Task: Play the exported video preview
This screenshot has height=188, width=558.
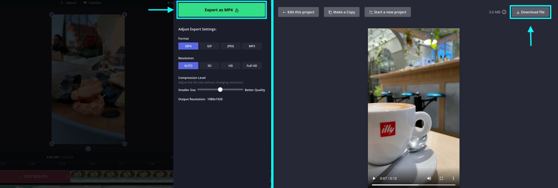Action: [374, 178]
